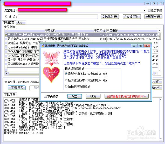The width and height of the screenshot is (165, 144).
Task: Click the Q清空列表 button
Action: click(x=153, y=17)
